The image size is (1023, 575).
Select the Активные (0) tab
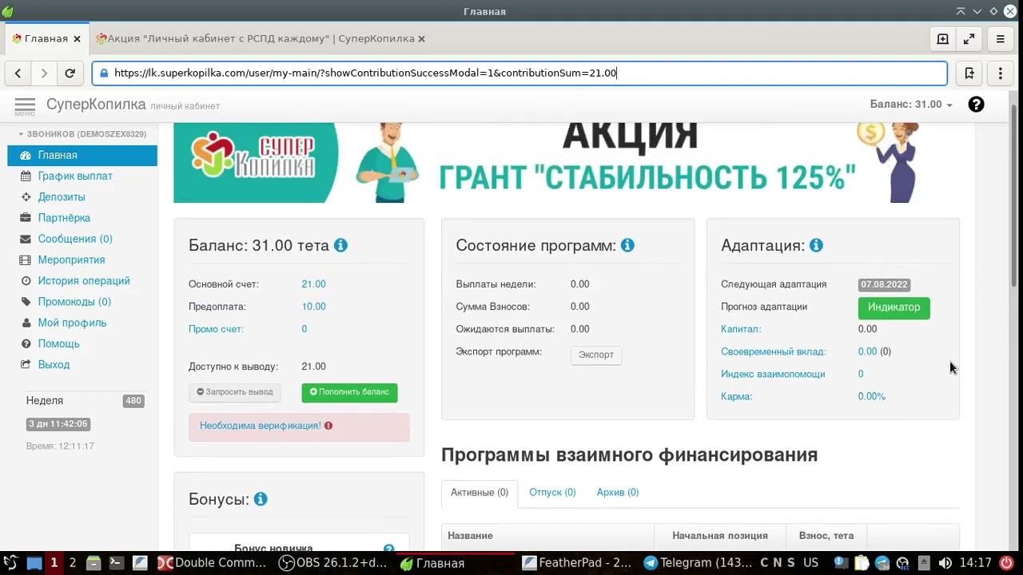[480, 493]
